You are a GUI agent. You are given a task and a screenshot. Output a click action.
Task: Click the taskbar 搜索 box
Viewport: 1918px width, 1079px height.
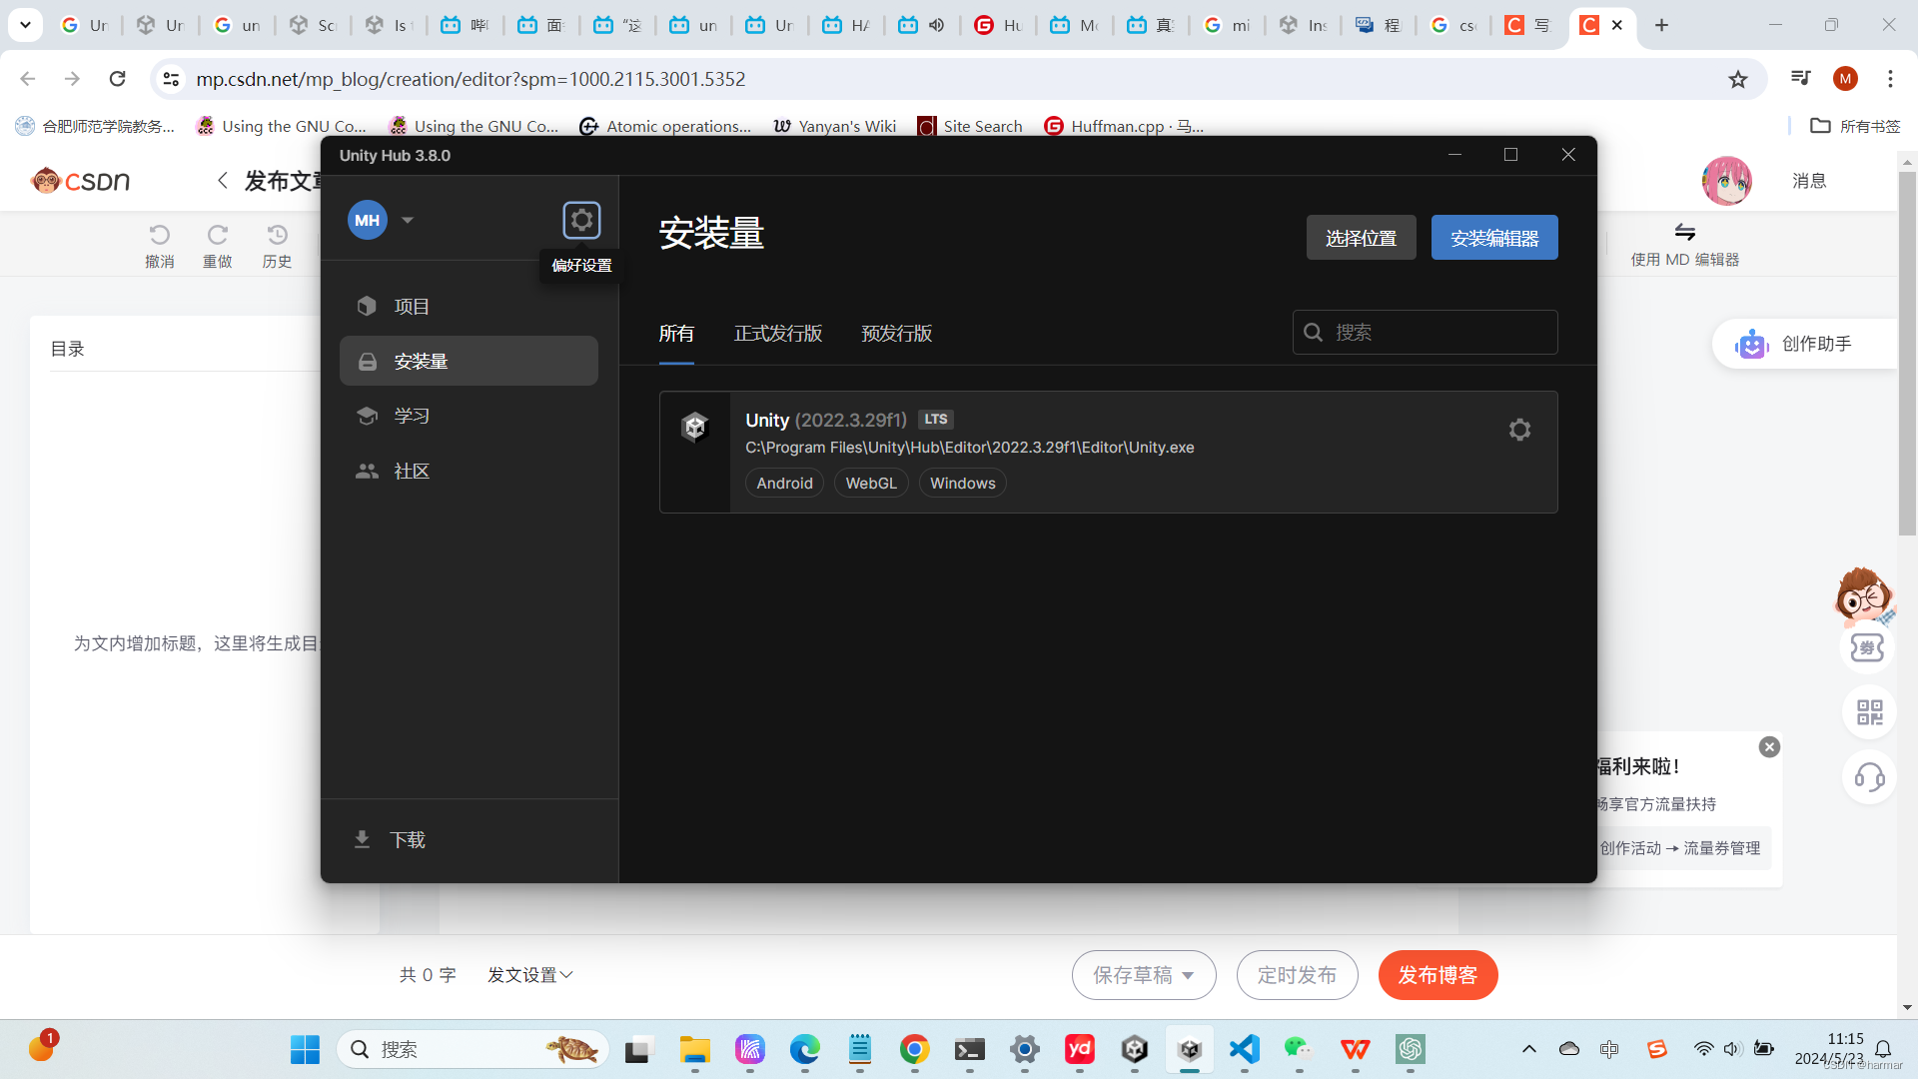[x=473, y=1049]
